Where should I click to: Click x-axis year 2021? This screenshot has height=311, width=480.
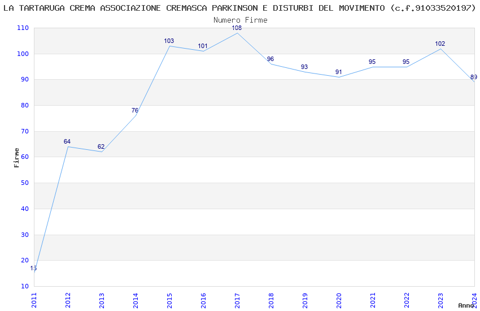coord(373,301)
